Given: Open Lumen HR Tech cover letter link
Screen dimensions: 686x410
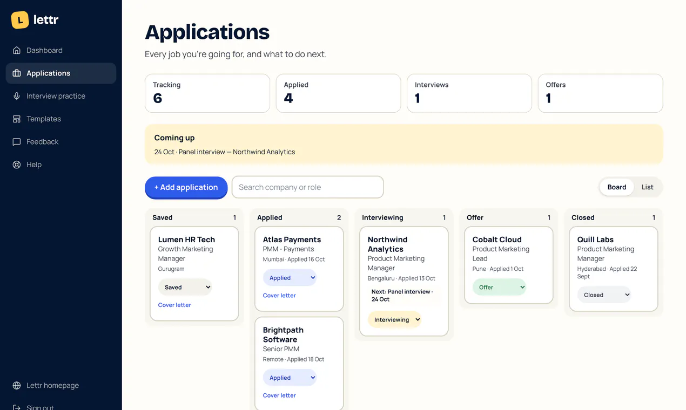Looking at the screenshot, I should pyautogui.click(x=174, y=305).
